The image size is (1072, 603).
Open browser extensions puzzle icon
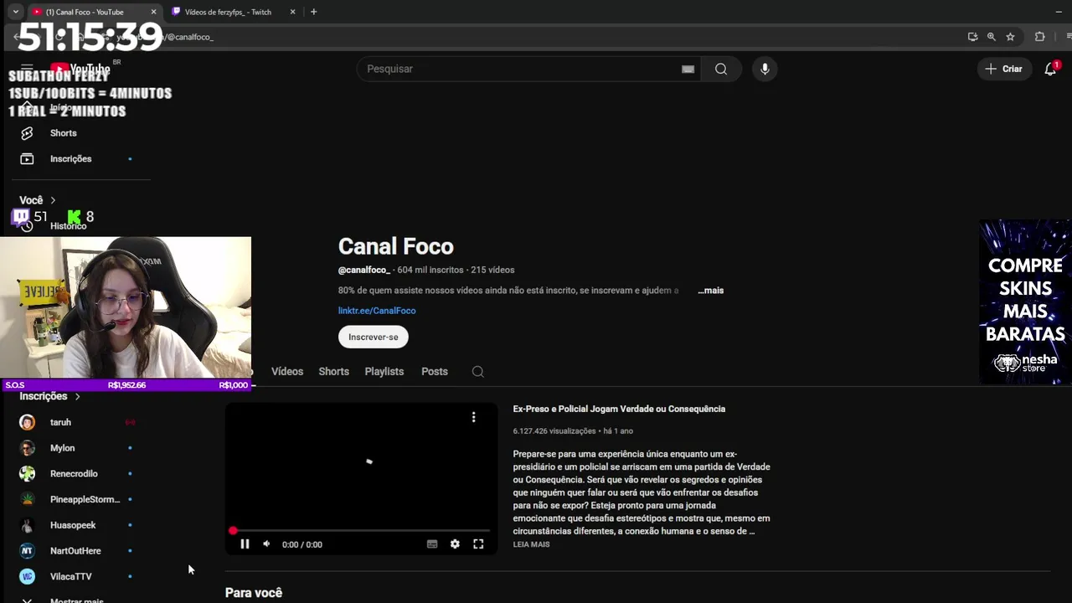point(1039,37)
